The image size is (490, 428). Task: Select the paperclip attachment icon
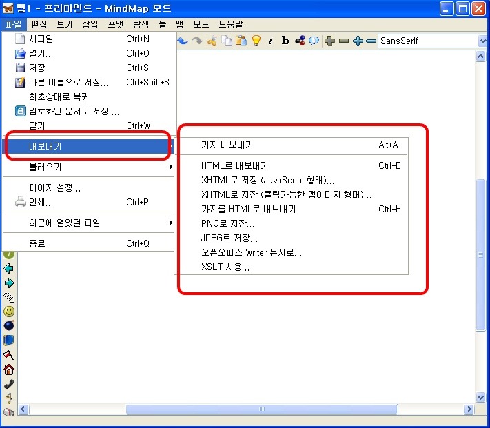pos(9,297)
